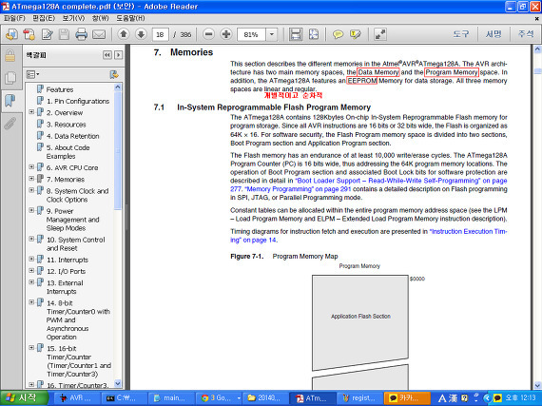Click the create PDF online toolbar icon
The image size is (542, 406).
11,34
